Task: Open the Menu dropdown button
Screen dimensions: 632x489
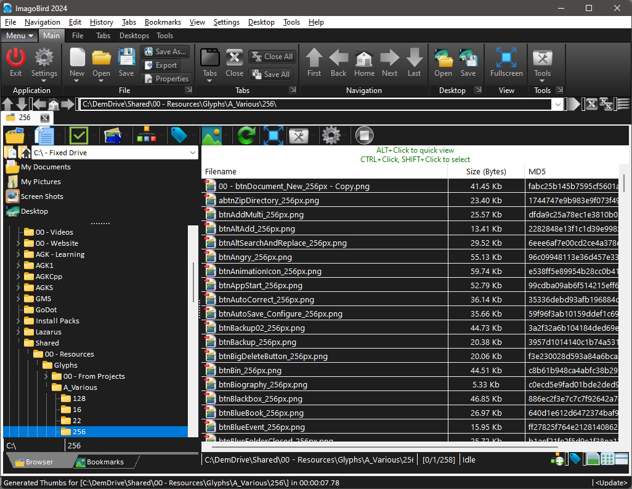Action: pyautogui.click(x=19, y=36)
